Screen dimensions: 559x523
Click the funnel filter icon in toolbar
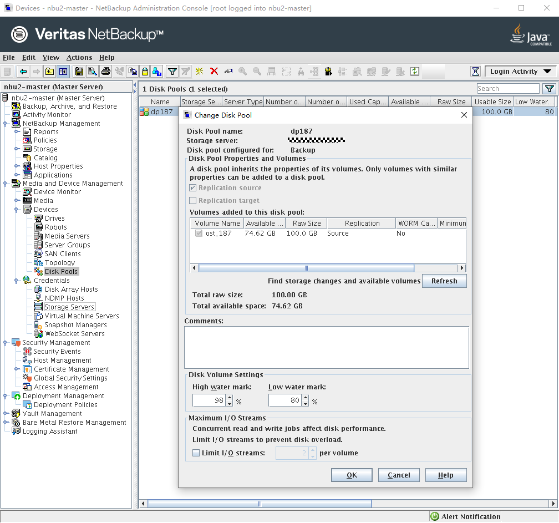(172, 72)
